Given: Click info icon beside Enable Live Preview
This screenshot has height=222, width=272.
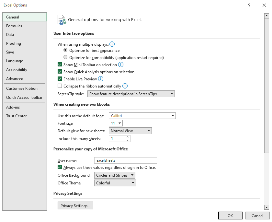Looking at the screenshot, I should click(101, 79).
